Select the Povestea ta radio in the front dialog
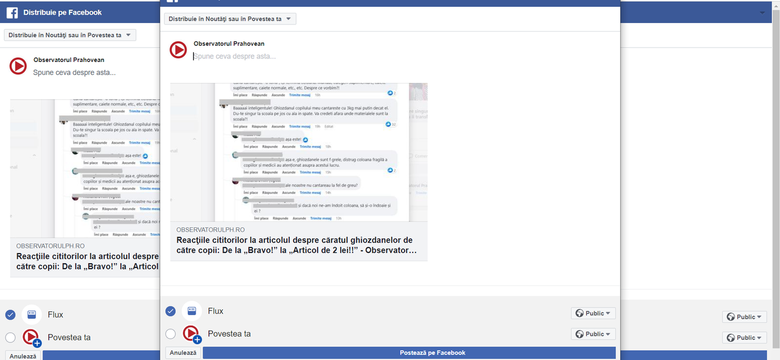 tap(171, 334)
